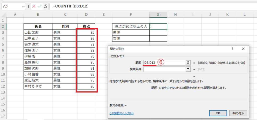The height and width of the screenshot is (120, 257).
Task: Select the score cell showing 95
Action: pos(86,62)
